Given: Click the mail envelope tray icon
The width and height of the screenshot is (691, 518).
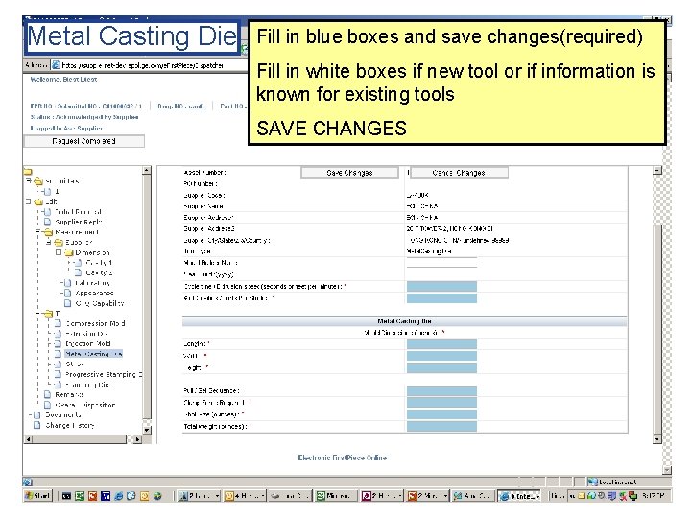Looking at the screenshot, I should click(582, 496).
